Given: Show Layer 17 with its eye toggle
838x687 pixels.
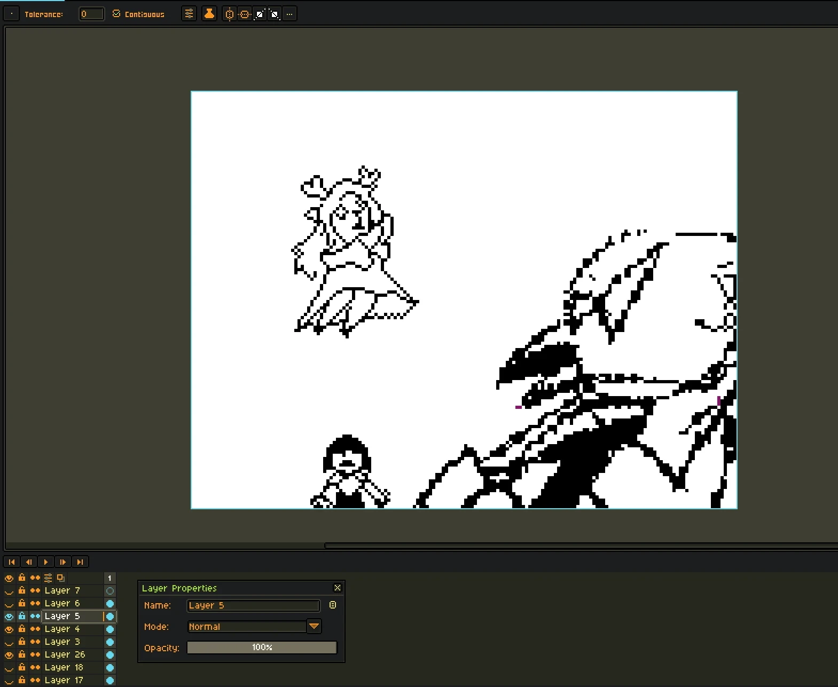Looking at the screenshot, I should (9, 680).
